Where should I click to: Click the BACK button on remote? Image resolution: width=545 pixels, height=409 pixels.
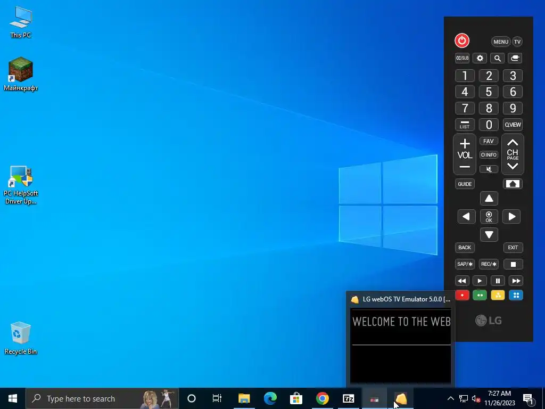click(465, 248)
